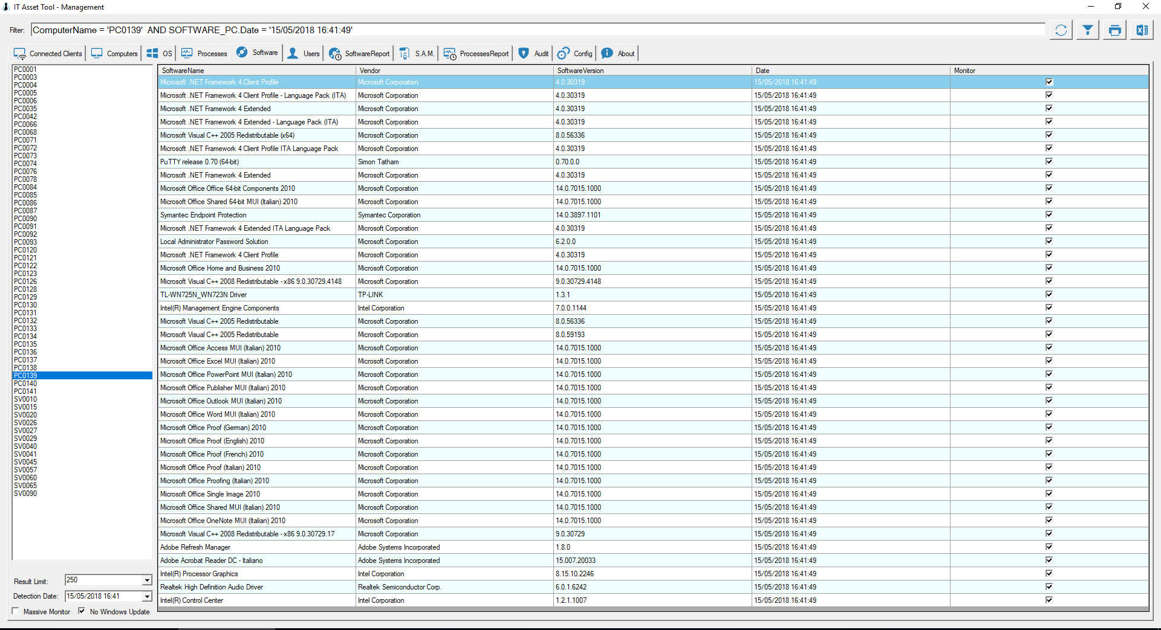Click version 8.15.10.2246 cell

(652, 574)
